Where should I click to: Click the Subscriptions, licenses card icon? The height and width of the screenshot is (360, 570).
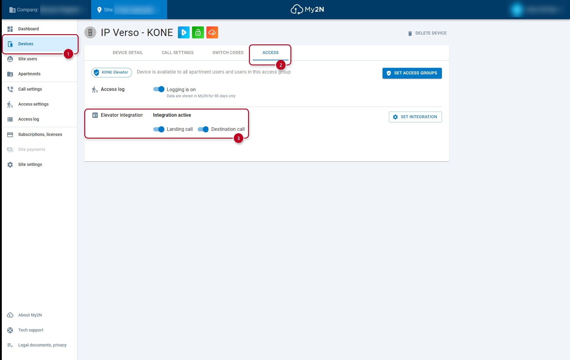[10, 135]
